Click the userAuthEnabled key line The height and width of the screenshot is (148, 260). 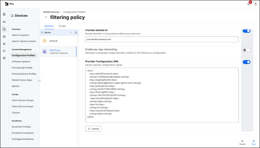click(104, 111)
